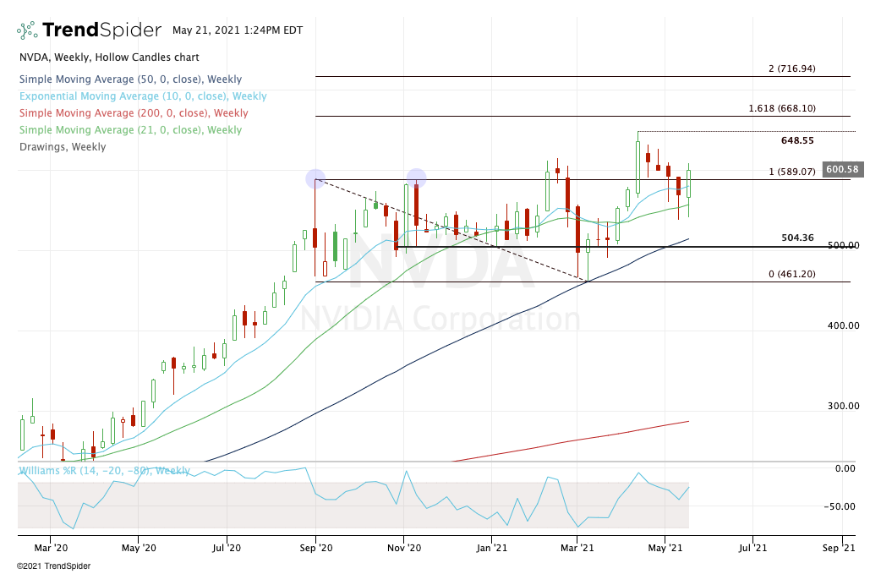
Task: Click the 1 (589.07) Fibonacci label
Action: point(792,172)
